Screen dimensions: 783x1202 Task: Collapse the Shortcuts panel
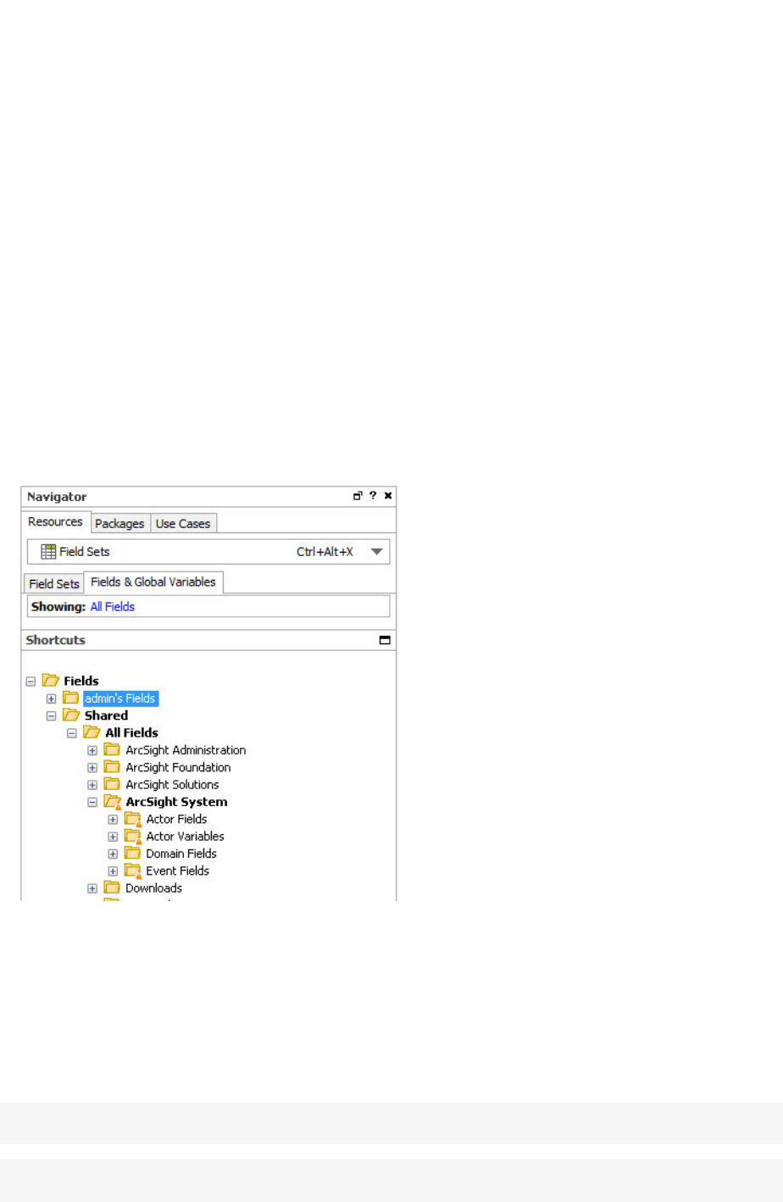pos(385,640)
